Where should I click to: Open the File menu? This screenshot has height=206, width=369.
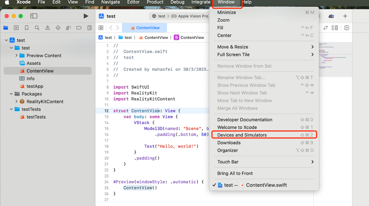tap(42, 2)
